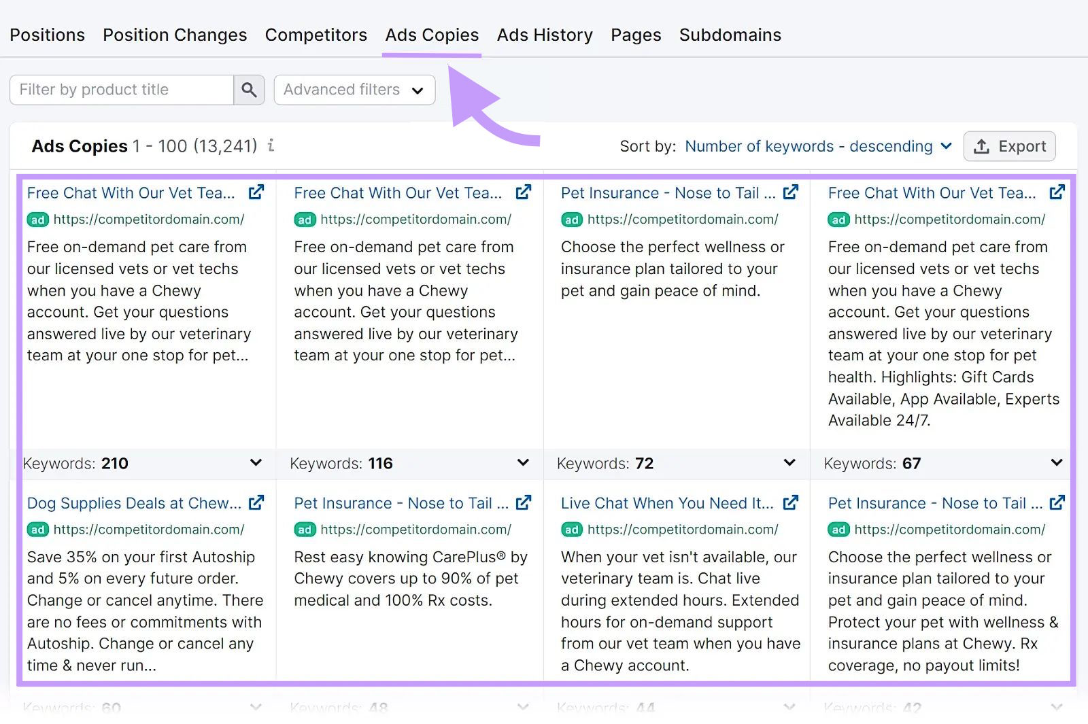Click ad badge in Keywords 67 card

click(839, 220)
